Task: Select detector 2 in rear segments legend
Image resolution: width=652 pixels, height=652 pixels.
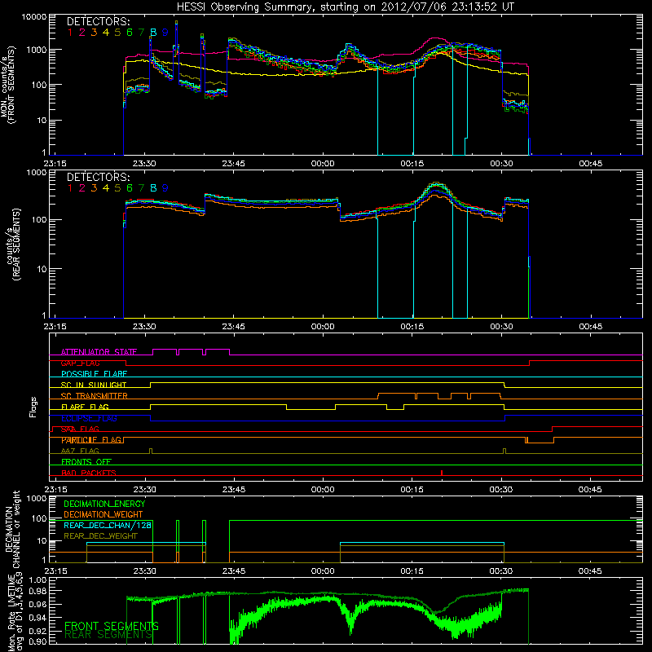Action: (x=82, y=188)
